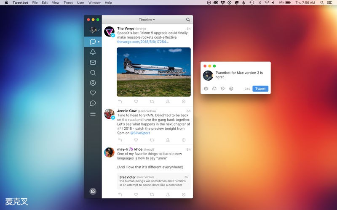Viewport: 337px width, 210px height.
Task: View Jennie Gow profile icon under tweet
Action: tap(168, 140)
